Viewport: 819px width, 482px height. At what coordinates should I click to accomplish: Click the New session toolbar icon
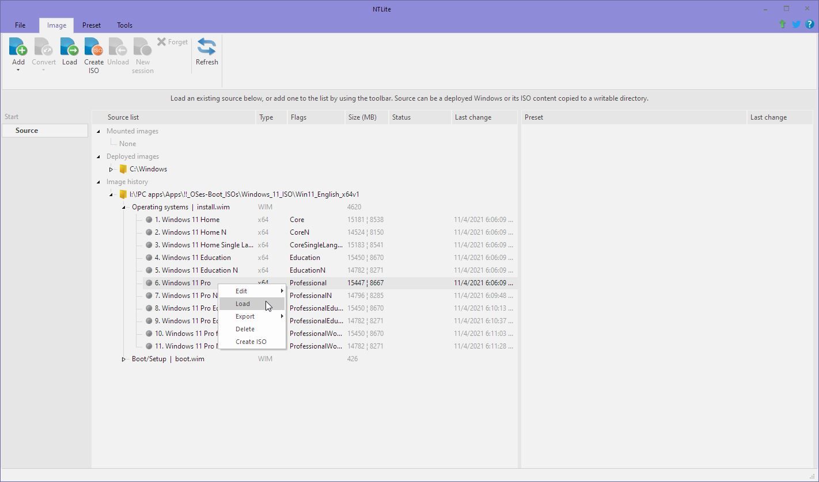click(142, 47)
